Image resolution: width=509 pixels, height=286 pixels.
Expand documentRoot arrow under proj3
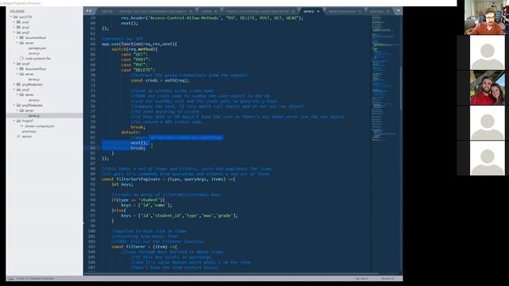coord(17,37)
